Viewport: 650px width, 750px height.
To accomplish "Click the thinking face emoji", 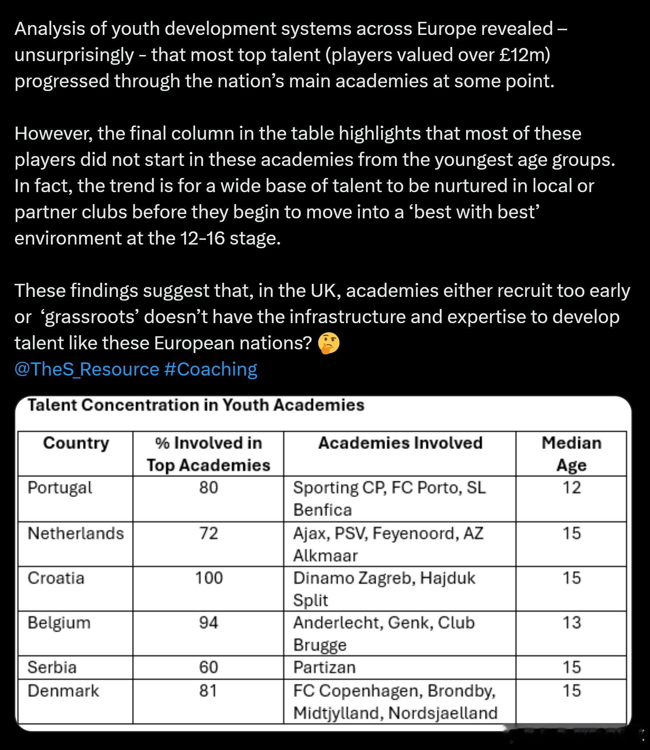I will [328, 344].
